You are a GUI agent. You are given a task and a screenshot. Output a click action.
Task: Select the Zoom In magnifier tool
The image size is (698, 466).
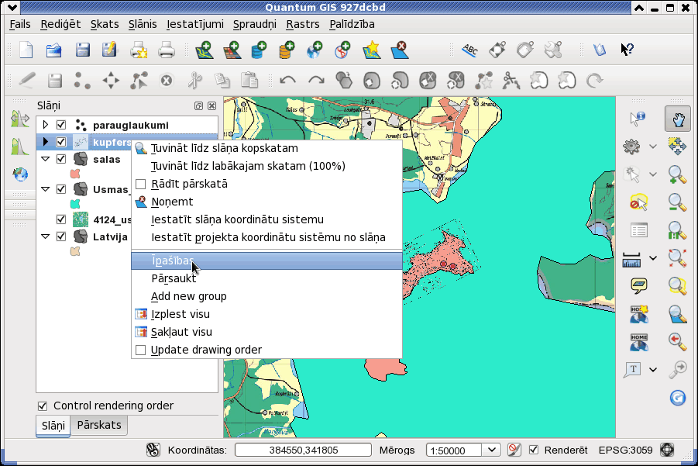pos(677,174)
